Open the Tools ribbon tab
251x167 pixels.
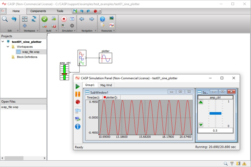click(60, 11)
